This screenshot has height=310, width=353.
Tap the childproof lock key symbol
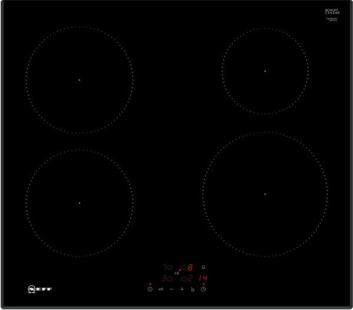(160, 289)
